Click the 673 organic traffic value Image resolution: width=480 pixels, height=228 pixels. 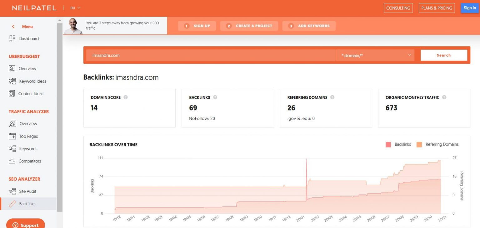(x=391, y=108)
